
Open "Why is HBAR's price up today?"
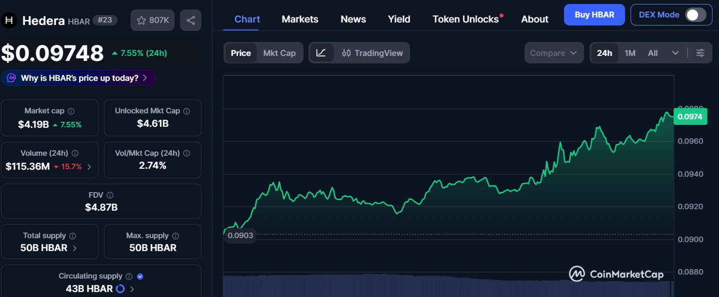click(78, 78)
